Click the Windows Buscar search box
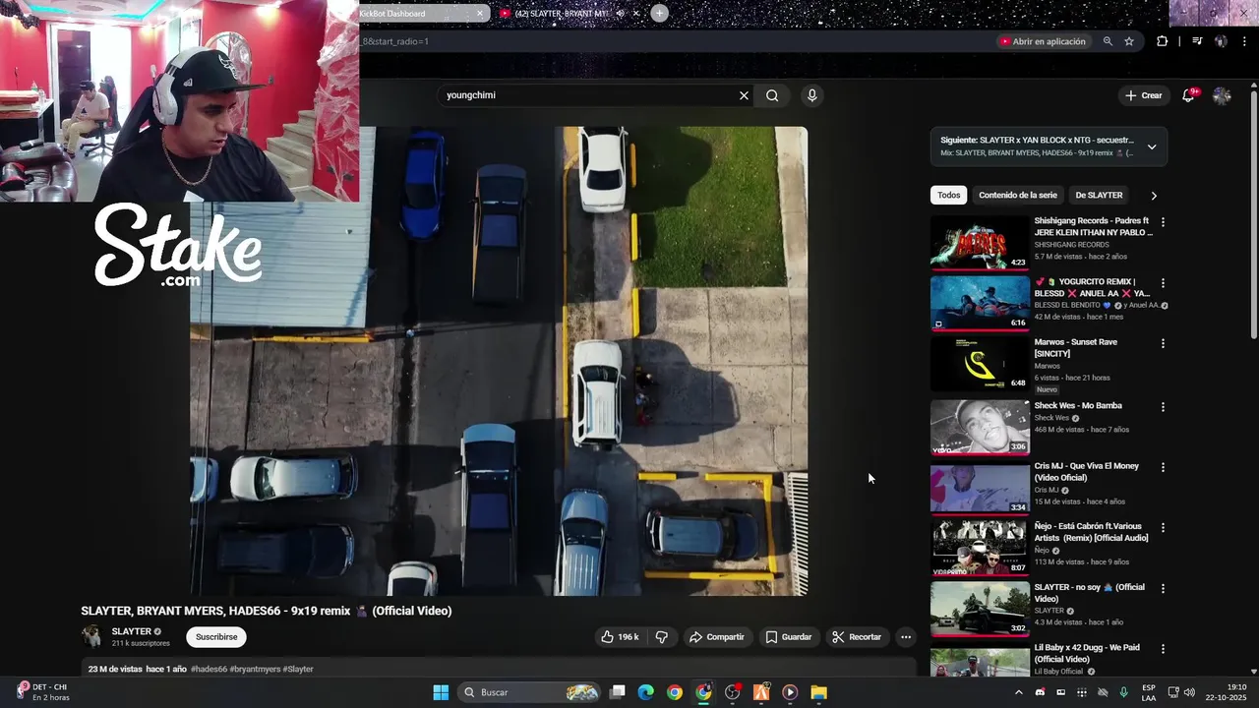 coord(529,692)
